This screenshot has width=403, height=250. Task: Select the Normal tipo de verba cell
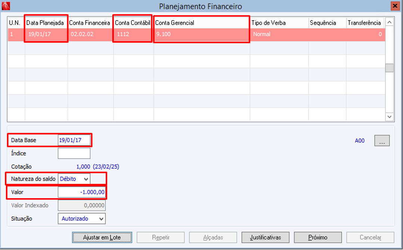coord(279,34)
